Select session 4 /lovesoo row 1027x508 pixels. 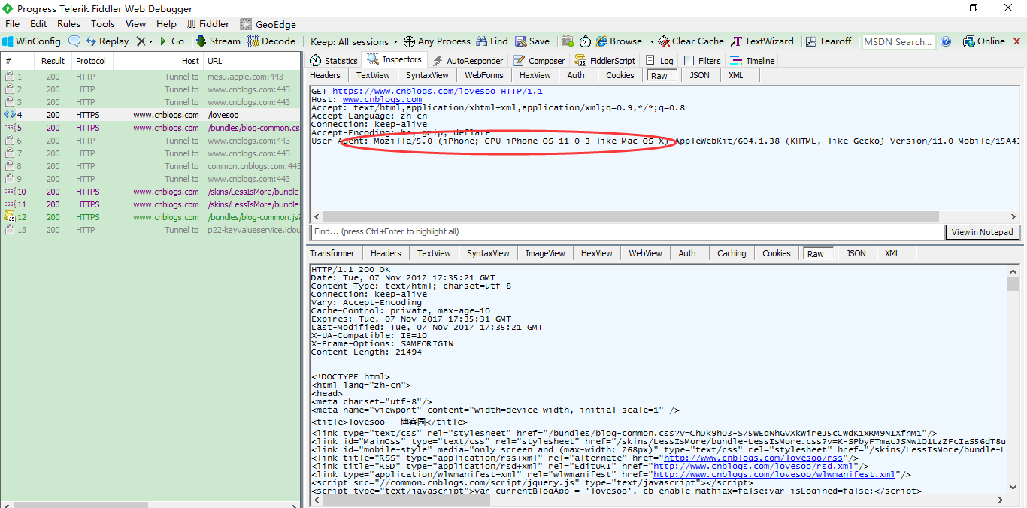pyautogui.click(x=150, y=115)
